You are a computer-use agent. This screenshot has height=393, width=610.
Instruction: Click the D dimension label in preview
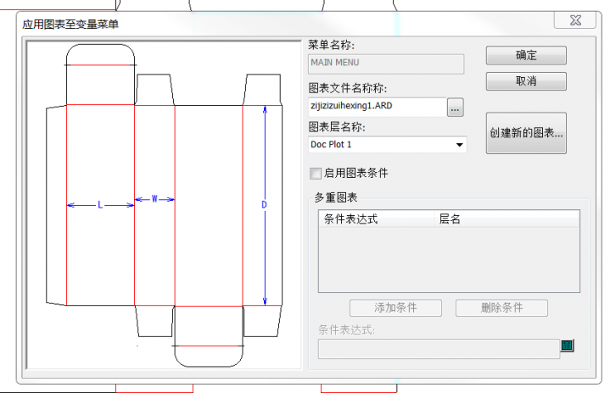click(x=264, y=205)
